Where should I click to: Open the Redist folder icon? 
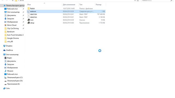tap(28, 8)
